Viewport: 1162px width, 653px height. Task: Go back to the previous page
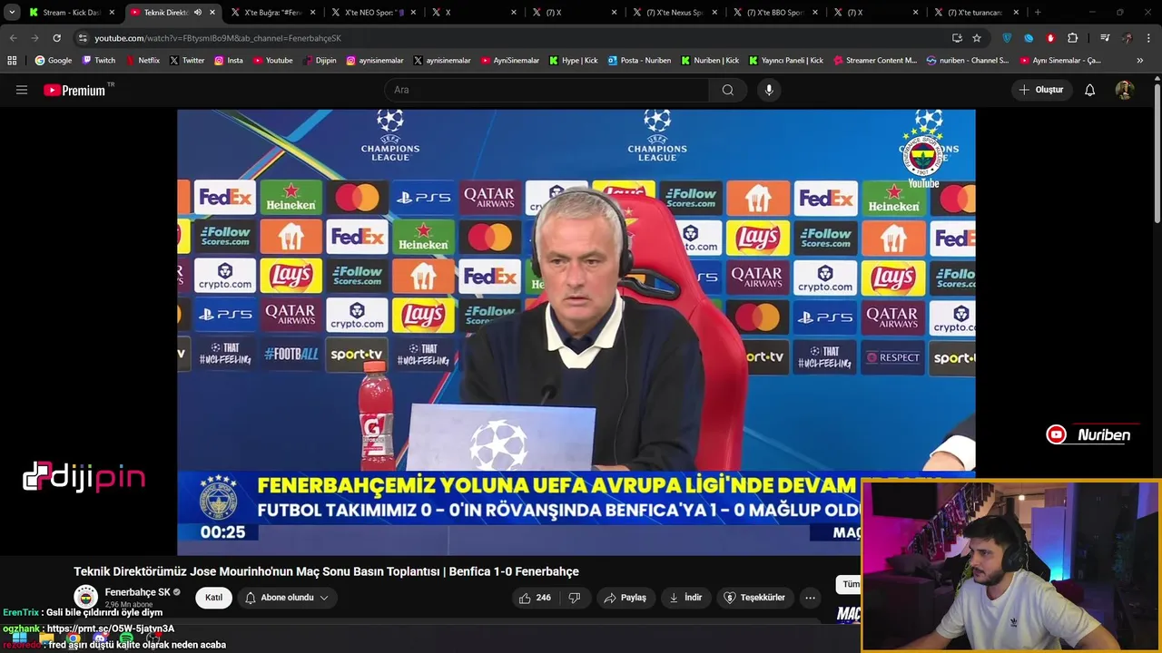pos(13,38)
